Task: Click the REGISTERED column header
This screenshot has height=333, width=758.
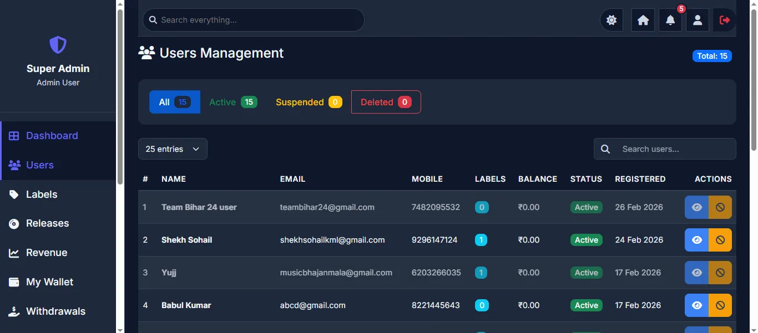Action: 640,179
